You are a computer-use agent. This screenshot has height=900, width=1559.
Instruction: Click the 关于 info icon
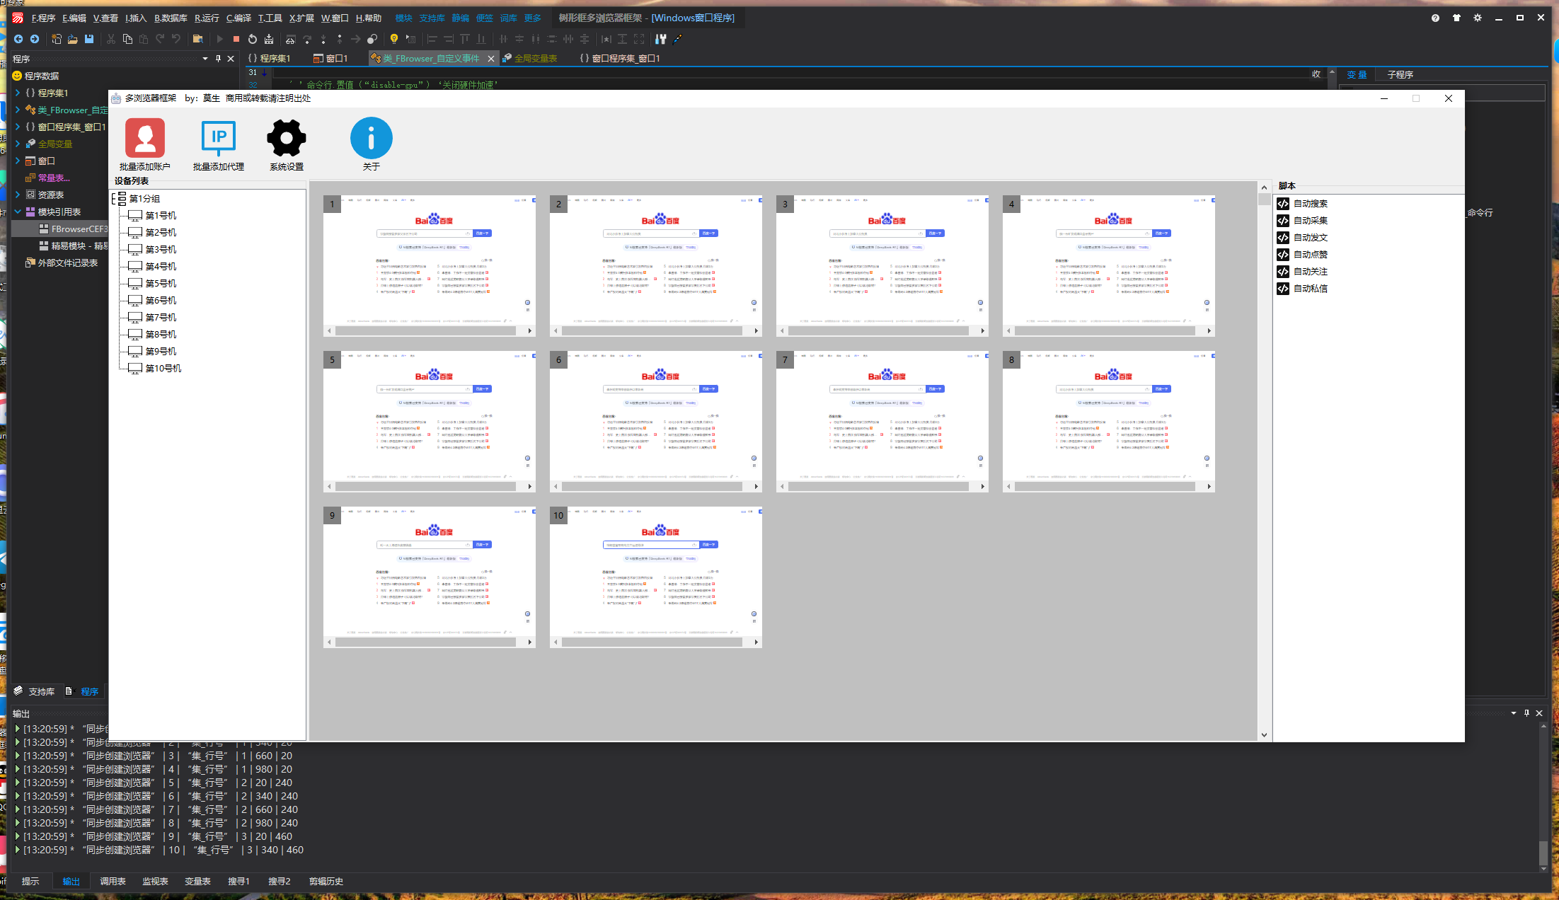click(371, 138)
